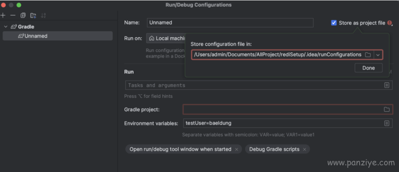Browse folder for configuration file path
This screenshot has height=172, width=399.
pos(368,55)
